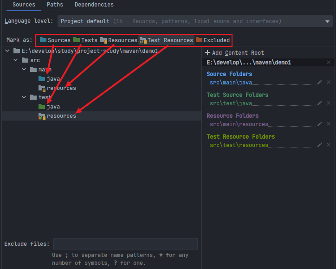Edit properties of src\test\java folder
Screen dimensions: 336x269
click(319, 103)
